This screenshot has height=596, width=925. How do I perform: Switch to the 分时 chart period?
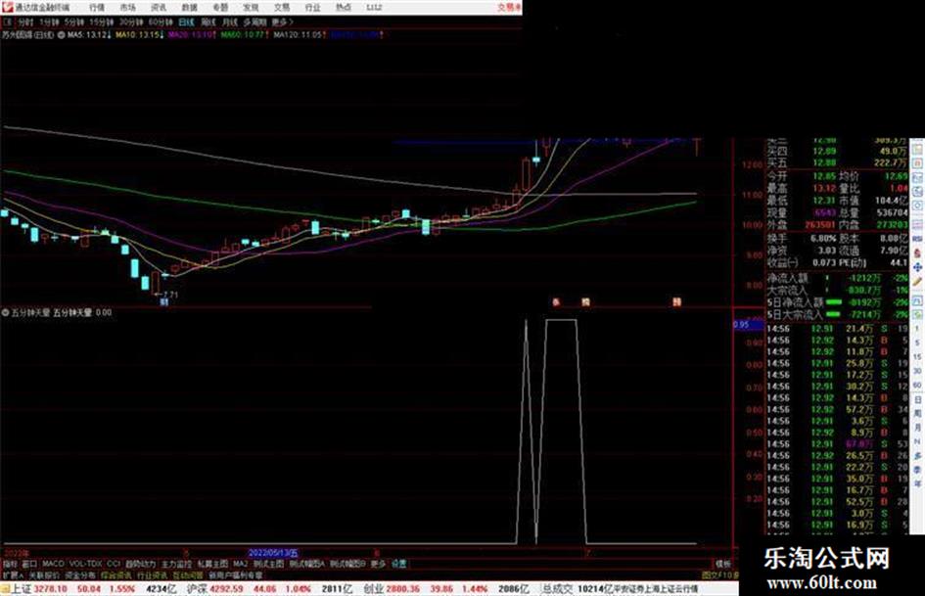point(25,22)
